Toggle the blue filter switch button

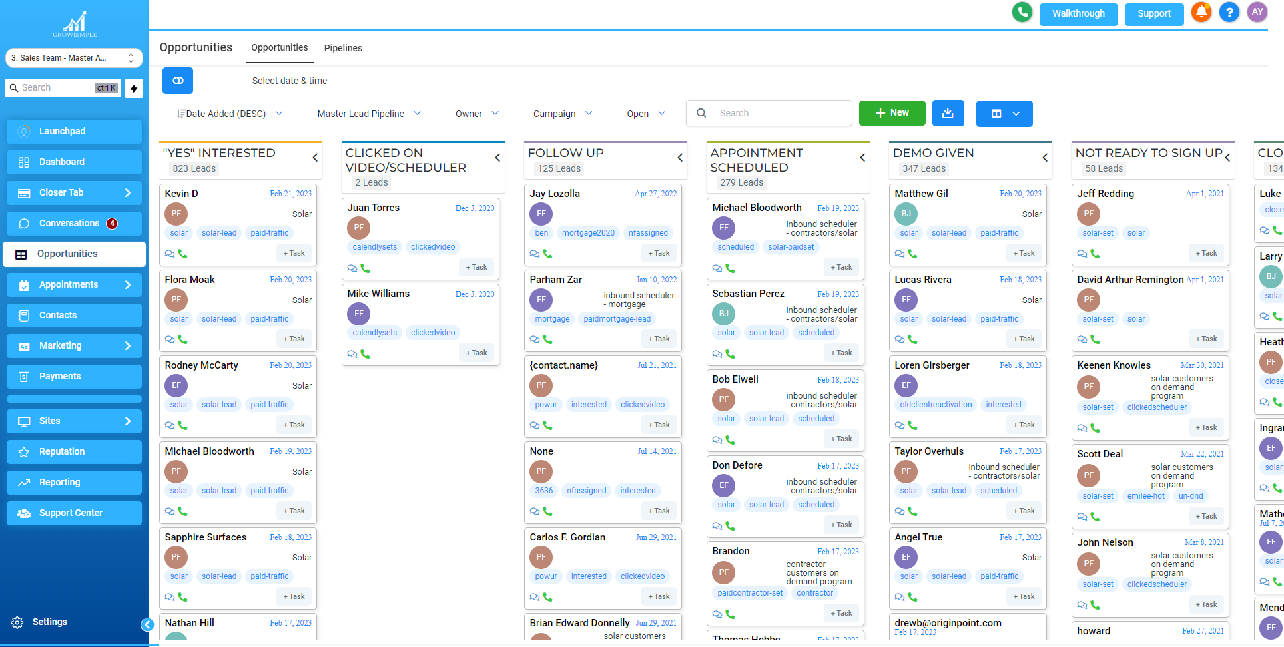pyautogui.click(x=178, y=81)
